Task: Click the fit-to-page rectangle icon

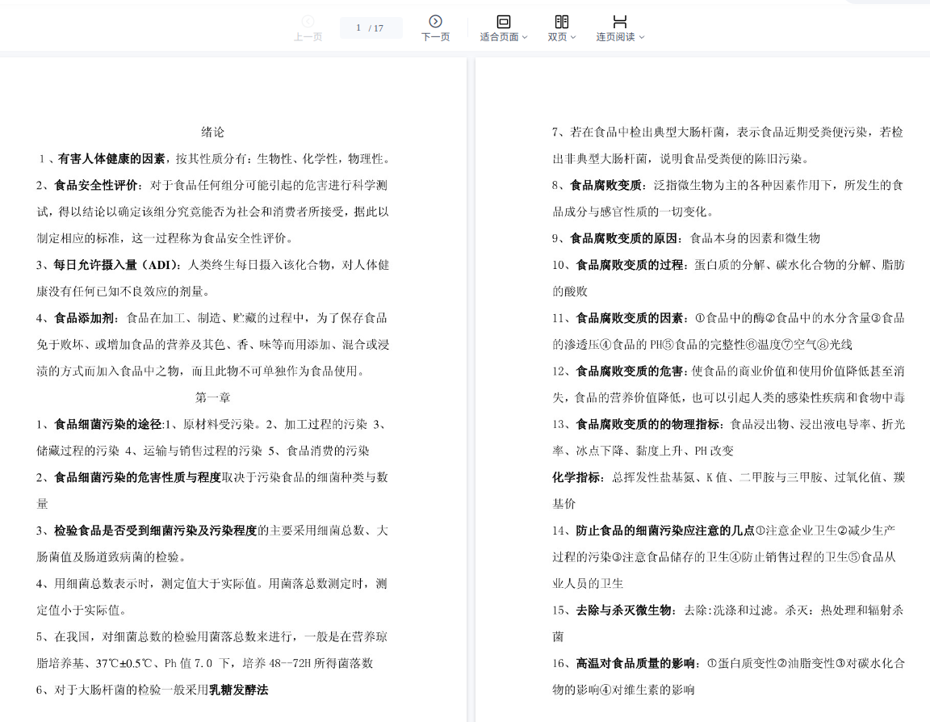Action: click(503, 21)
